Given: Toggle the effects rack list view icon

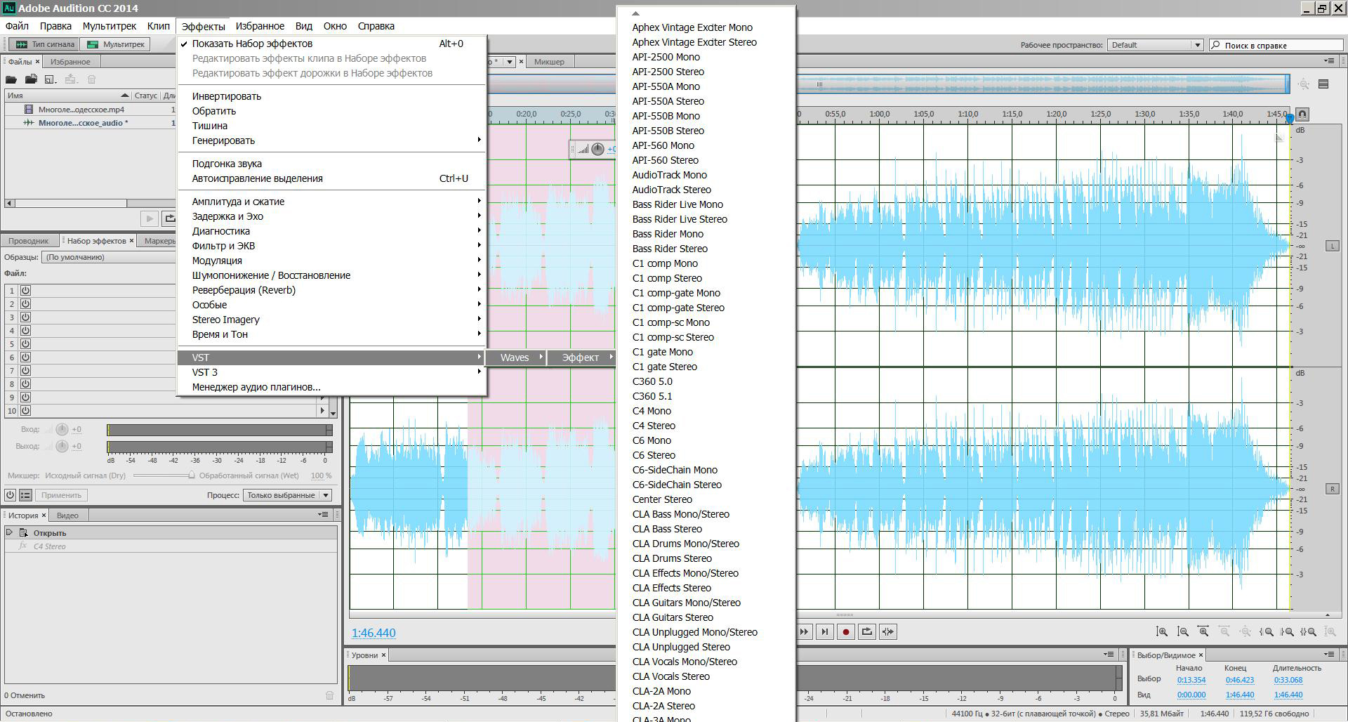Looking at the screenshot, I should coord(25,495).
